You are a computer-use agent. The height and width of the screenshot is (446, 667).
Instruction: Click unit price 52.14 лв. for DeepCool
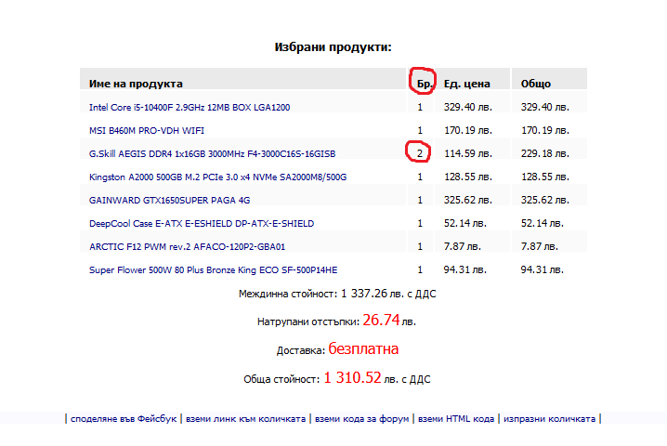click(464, 223)
